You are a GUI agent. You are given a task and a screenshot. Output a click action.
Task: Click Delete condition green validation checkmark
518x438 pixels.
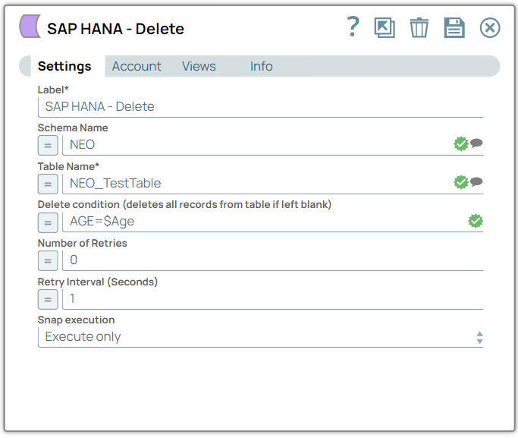476,221
